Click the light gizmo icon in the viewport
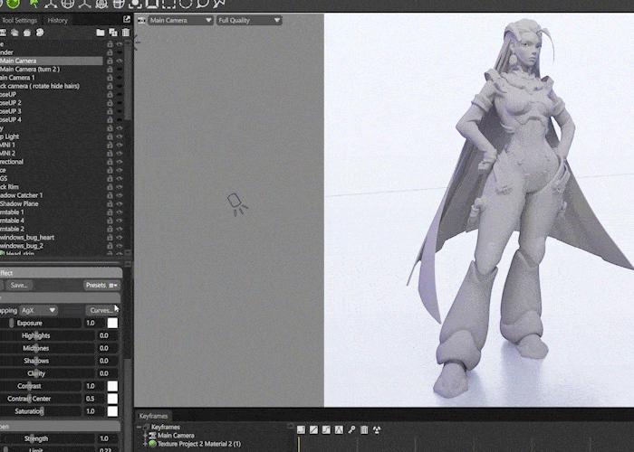Image resolution: width=634 pixels, height=452 pixels. coord(237,204)
